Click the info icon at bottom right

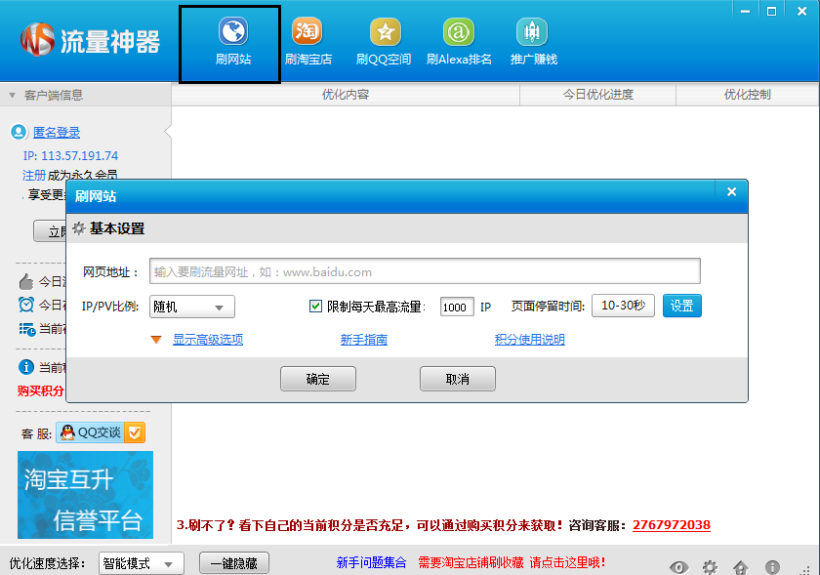pyautogui.click(x=772, y=566)
